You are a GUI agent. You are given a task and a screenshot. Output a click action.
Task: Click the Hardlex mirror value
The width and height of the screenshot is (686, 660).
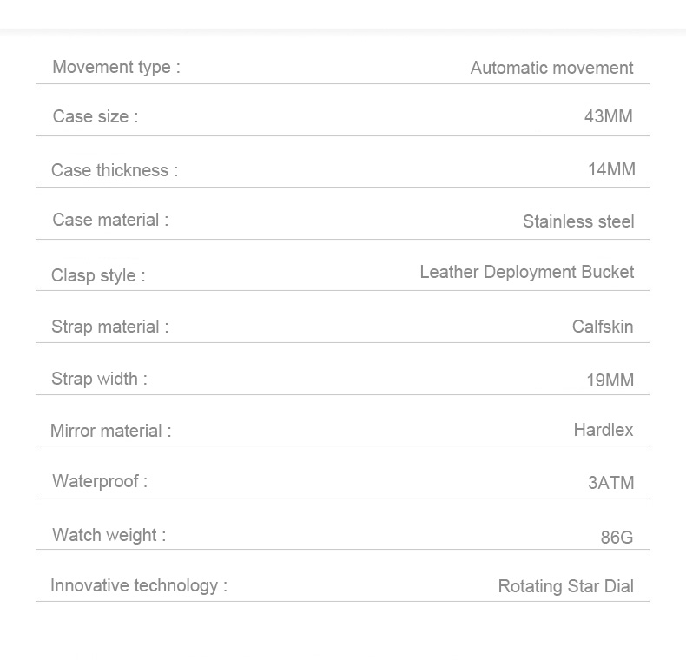(x=604, y=430)
